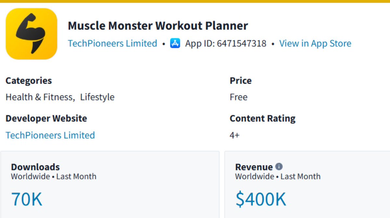This screenshot has height=218, width=390.
Task: Click the $400K revenue figure
Action: [261, 199]
